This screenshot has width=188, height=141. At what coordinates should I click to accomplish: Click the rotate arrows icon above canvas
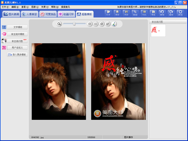(x=102, y=24)
